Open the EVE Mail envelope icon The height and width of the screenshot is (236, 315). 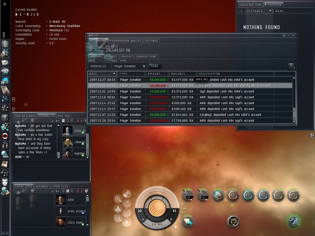pos(5,63)
